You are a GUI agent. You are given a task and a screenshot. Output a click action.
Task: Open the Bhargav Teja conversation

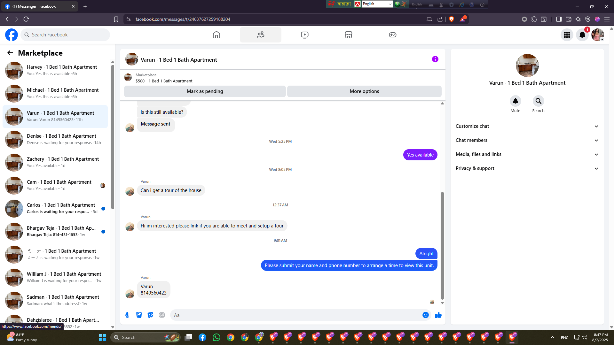click(55, 232)
